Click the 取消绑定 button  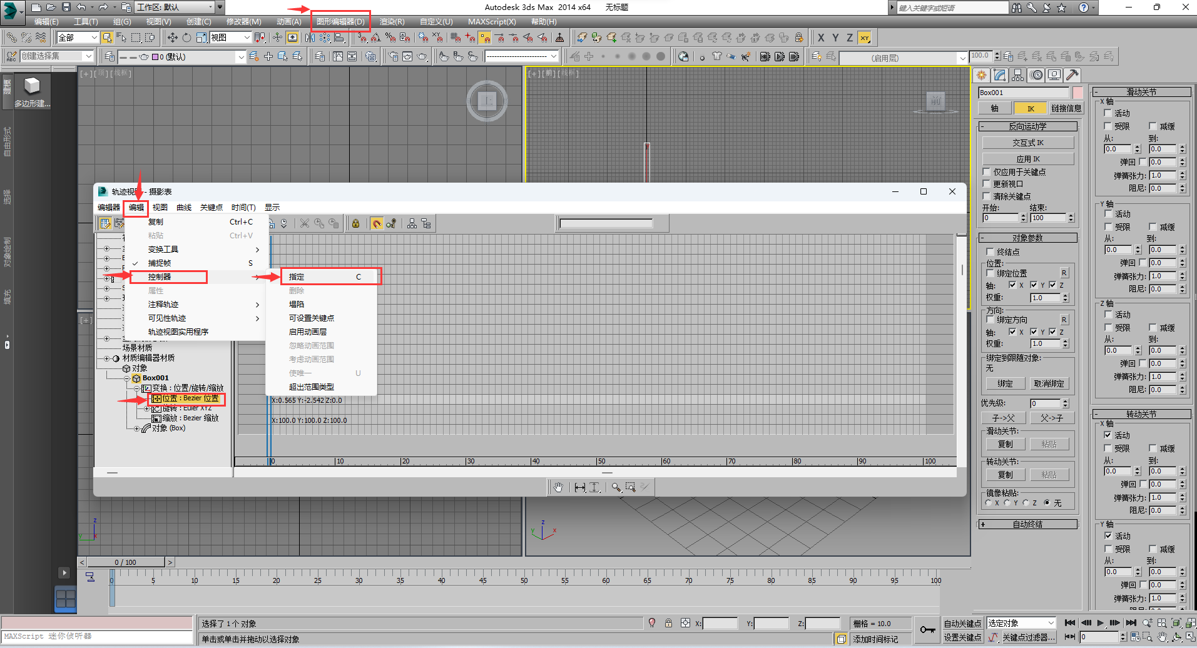tap(1049, 383)
